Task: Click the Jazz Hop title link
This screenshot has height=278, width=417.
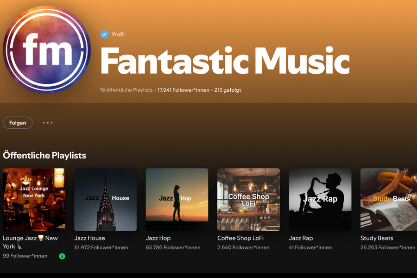Action: click(158, 238)
